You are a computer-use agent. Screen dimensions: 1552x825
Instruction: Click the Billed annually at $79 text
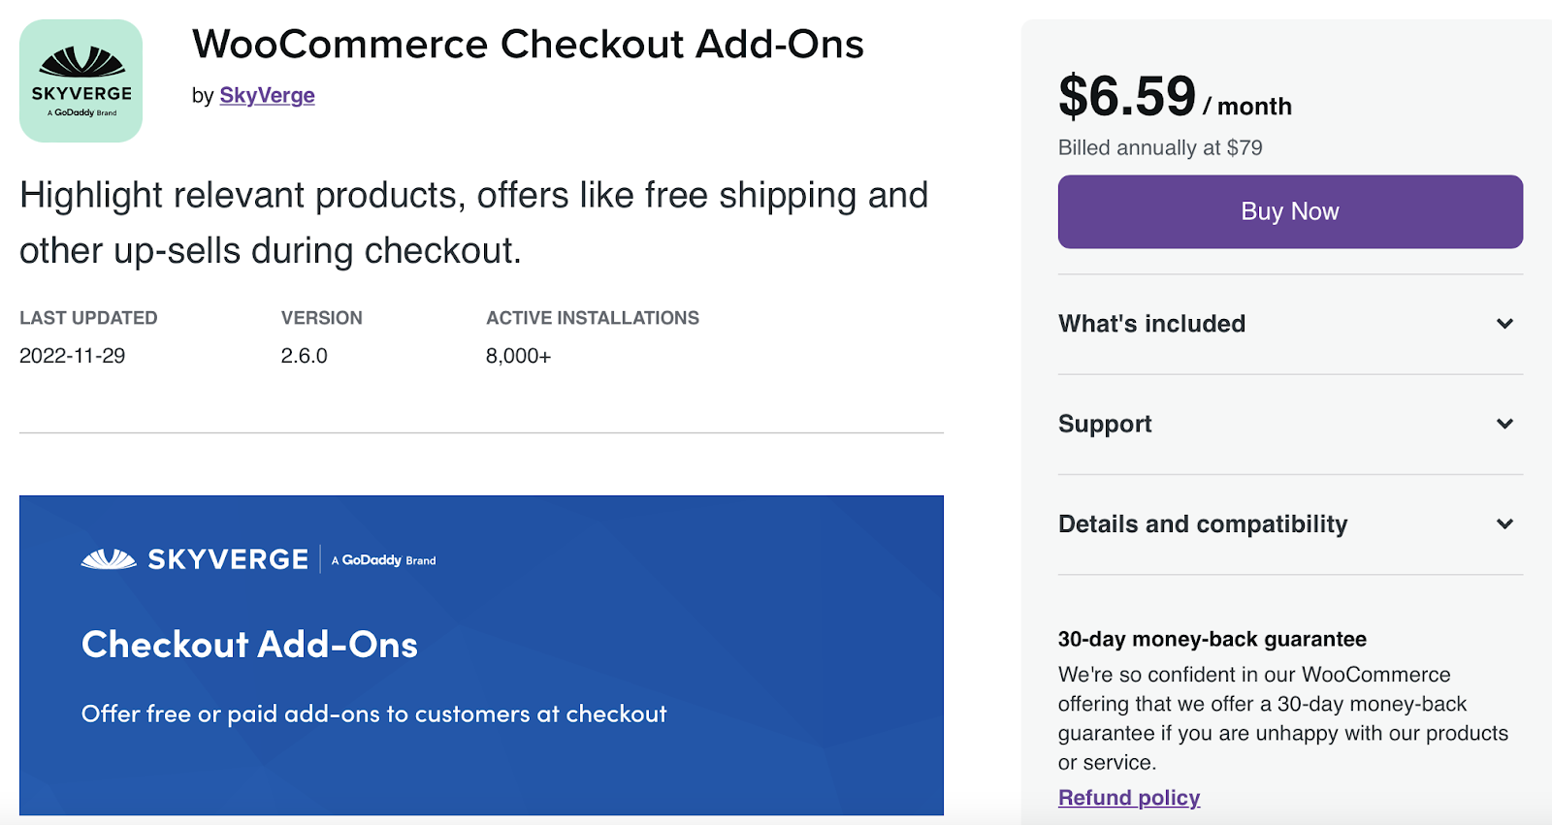tap(1160, 147)
